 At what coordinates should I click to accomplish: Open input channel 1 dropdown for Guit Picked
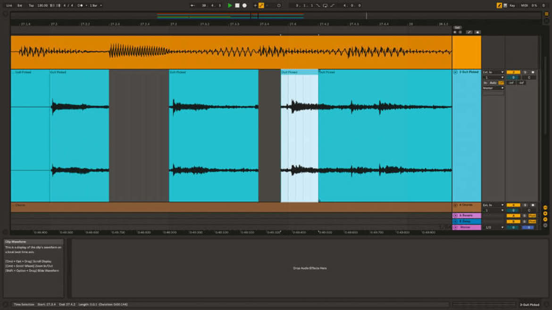pos(493,77)
